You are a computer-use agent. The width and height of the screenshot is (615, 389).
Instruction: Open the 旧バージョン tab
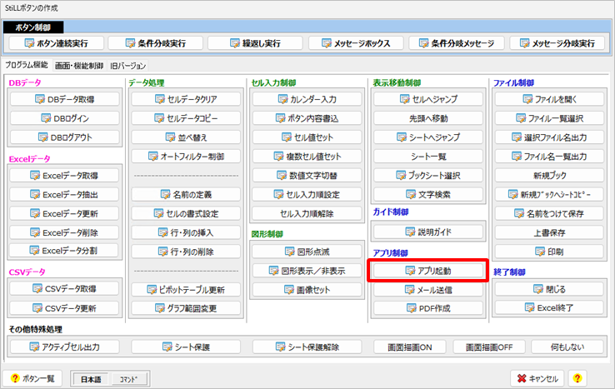(127, 65)
